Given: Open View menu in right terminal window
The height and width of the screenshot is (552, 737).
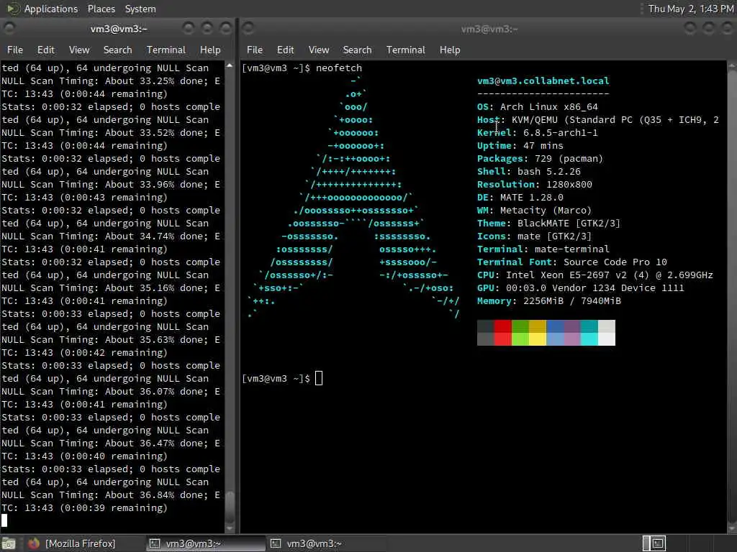Looking at the screenshot, I should coord(319,50).
